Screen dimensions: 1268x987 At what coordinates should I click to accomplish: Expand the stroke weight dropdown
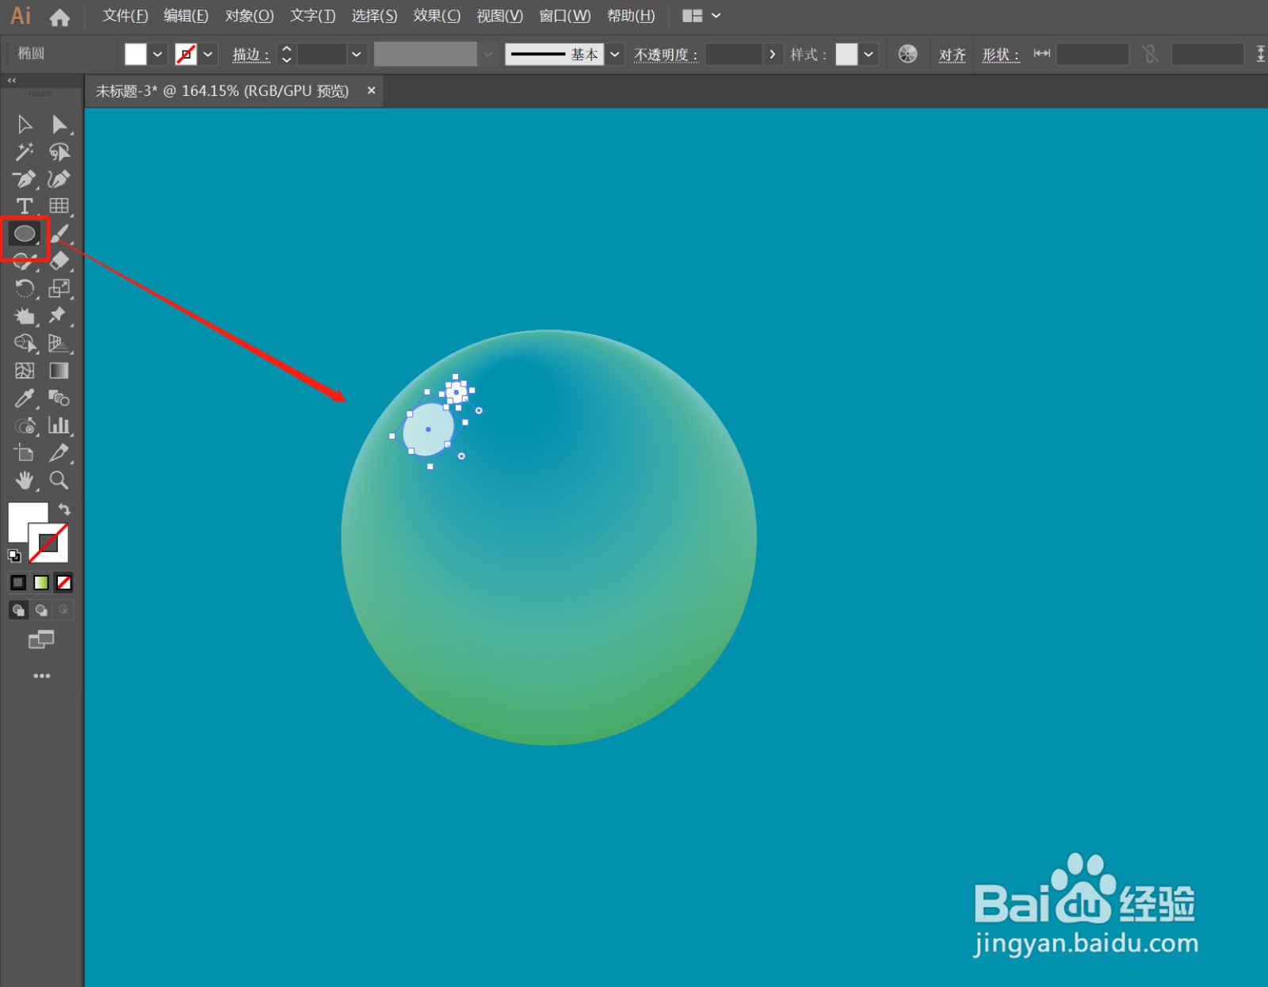pos(357,54)
